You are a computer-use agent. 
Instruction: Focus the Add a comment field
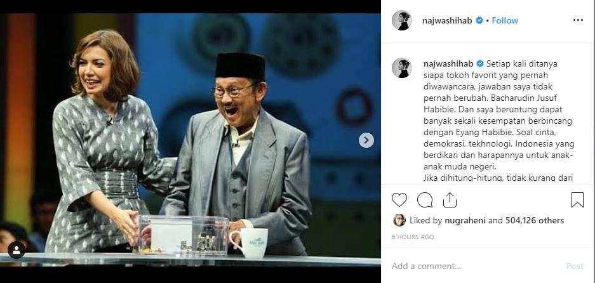click(474, 267)
